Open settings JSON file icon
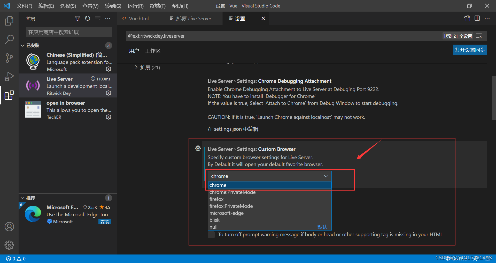Viewport: 496px width, 263px height. coord(467,18)
